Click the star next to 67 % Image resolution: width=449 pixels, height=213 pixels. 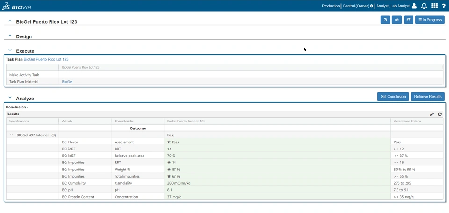[x=169, y=176]
